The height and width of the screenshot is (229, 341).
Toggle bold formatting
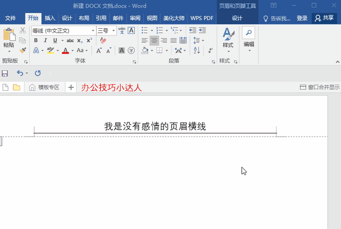(x=36, y=40)
